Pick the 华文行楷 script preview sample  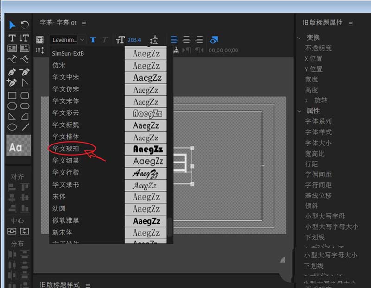[146, 174]
